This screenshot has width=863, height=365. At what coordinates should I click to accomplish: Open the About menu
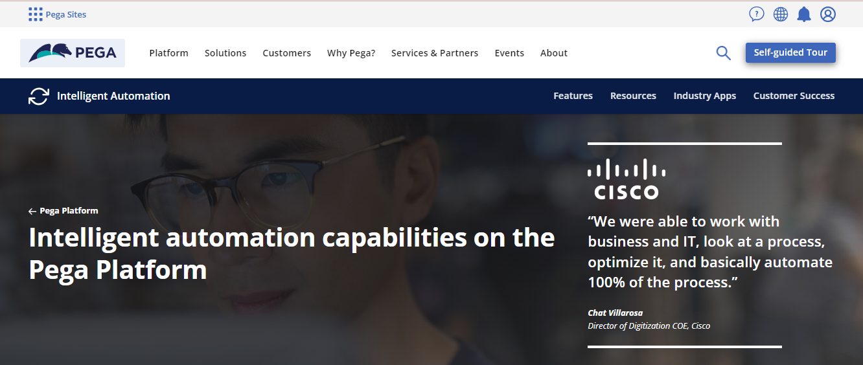pos(554,53)
